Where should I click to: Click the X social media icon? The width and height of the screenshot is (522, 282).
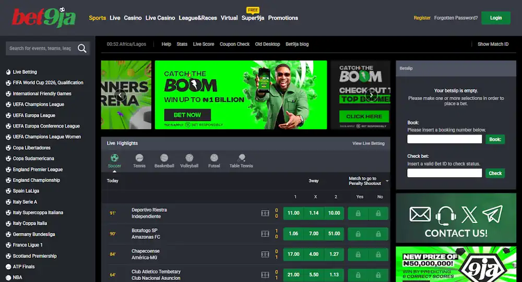pos(469,214)
